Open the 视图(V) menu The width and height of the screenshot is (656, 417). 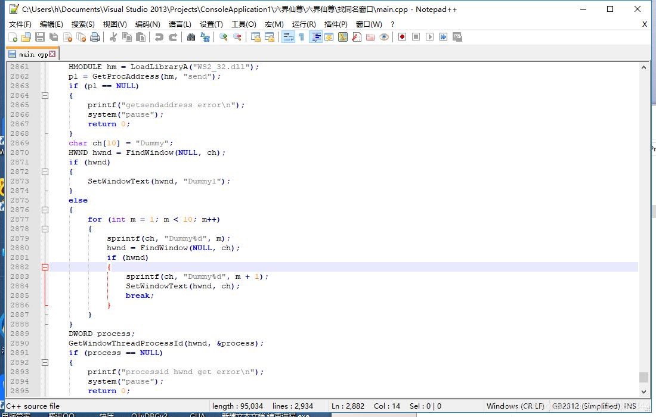pyautogui.click(x=115, y=24)
